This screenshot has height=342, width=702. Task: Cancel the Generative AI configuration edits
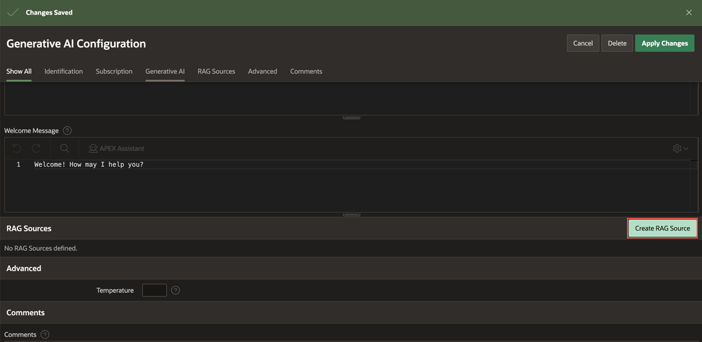pyautogui.click(x=582, y=43)
